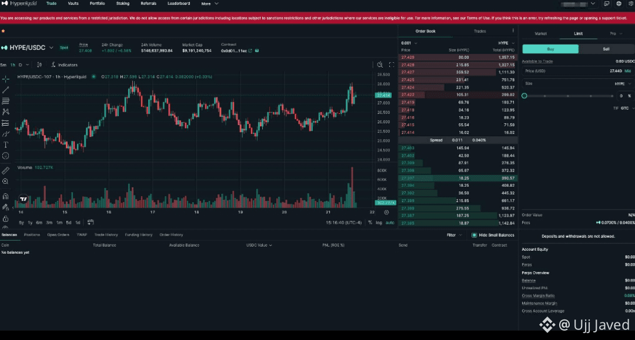Toggle percent scale on chart
635x340 pixels.
click(370, 223)
